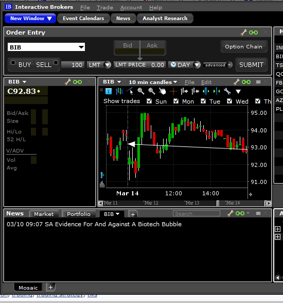
Task: Click the first magnifier zoom icon
Action: tap(141, 91)
